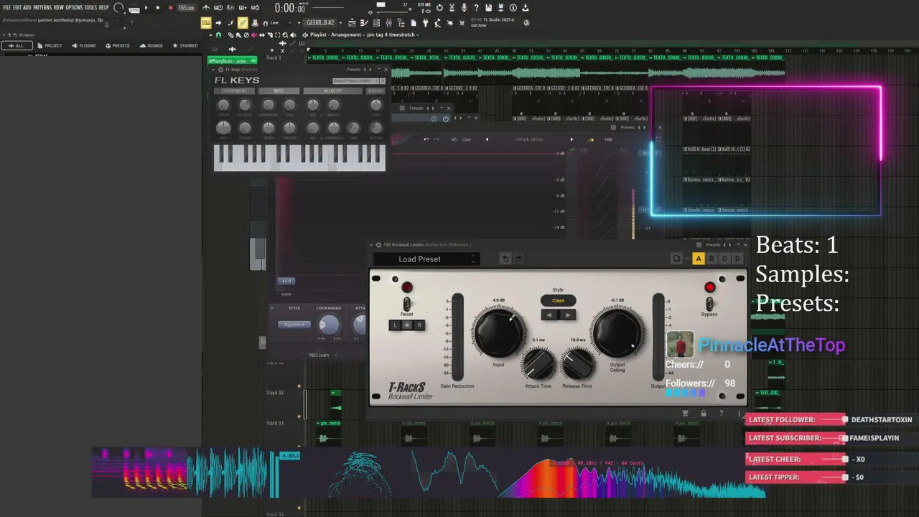Flip the limiter Bypass switch

[709, 304]
